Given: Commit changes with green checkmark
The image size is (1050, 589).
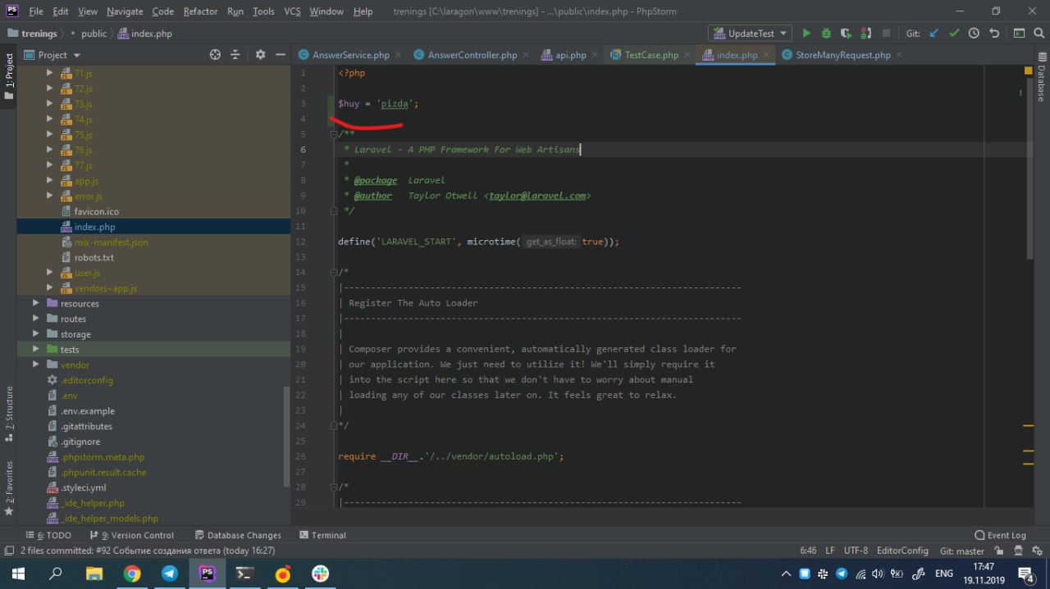Looking at the screenshot, I should (954, 34).
